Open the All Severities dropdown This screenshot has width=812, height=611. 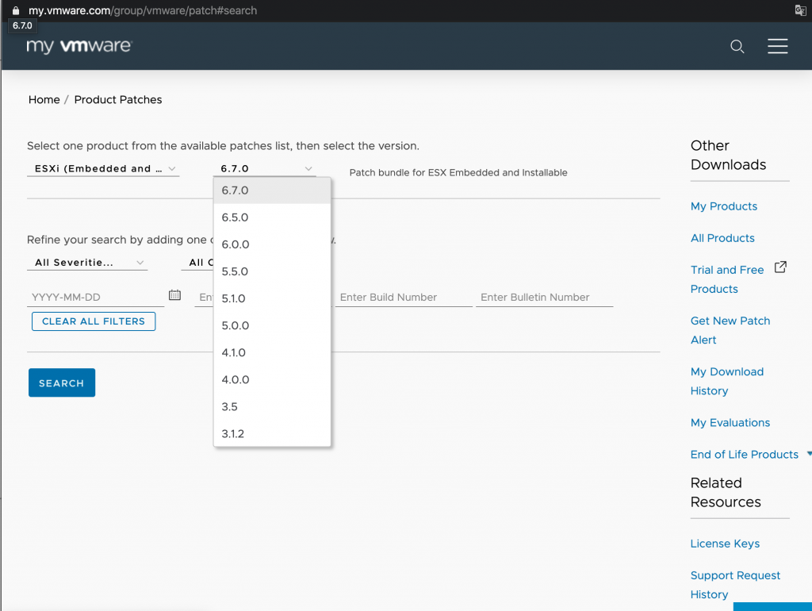[87, 262]
